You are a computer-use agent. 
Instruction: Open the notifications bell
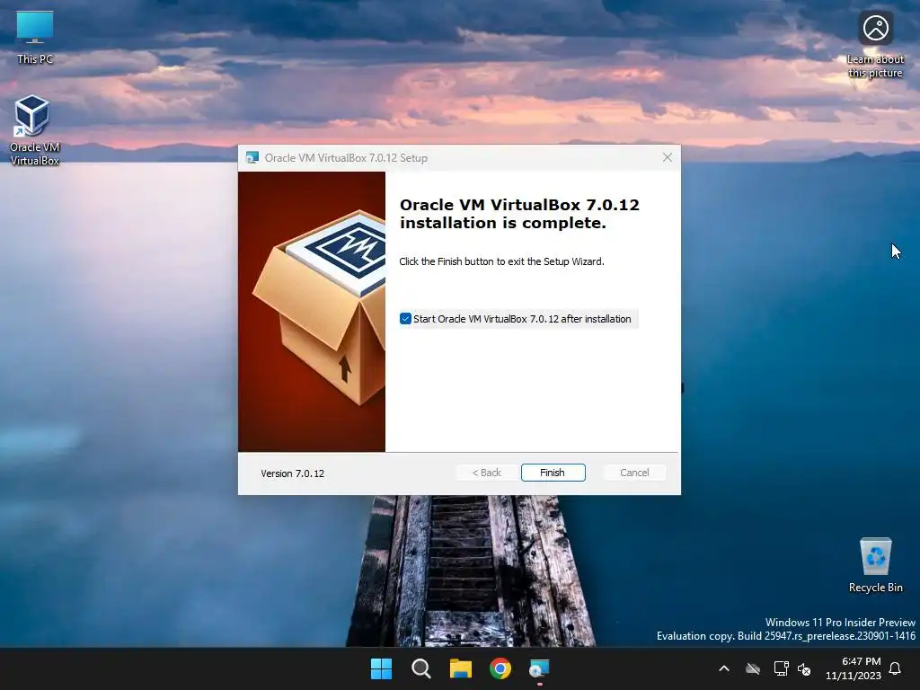pos(895,668)
